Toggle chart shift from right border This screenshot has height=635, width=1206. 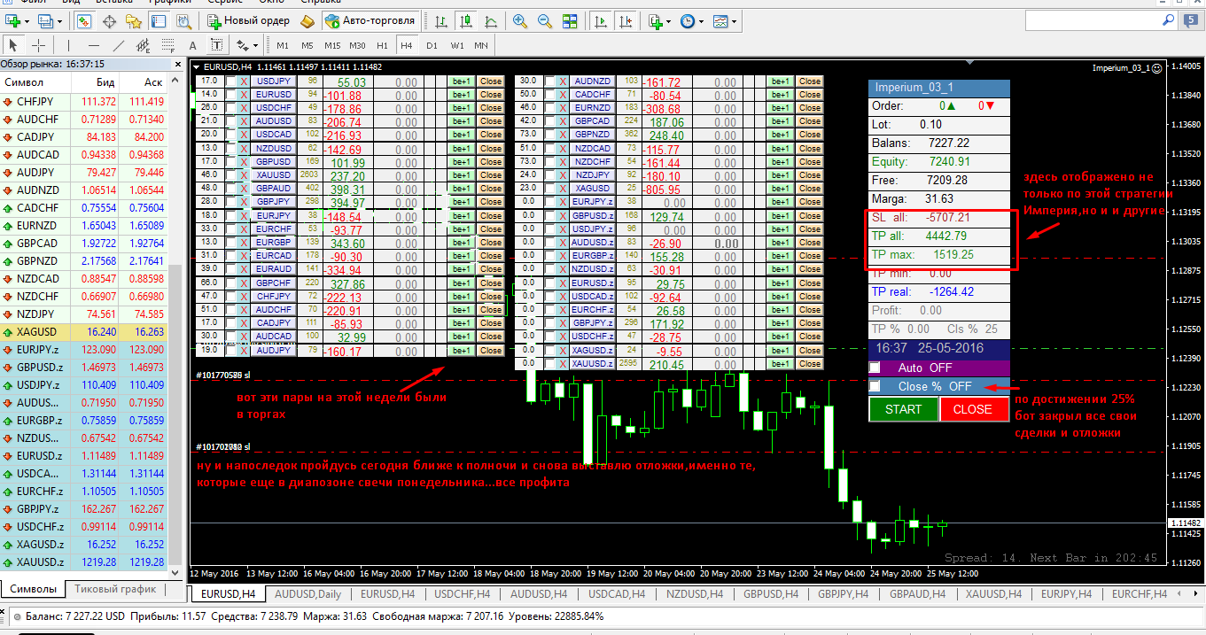click(x=627, y=19)
